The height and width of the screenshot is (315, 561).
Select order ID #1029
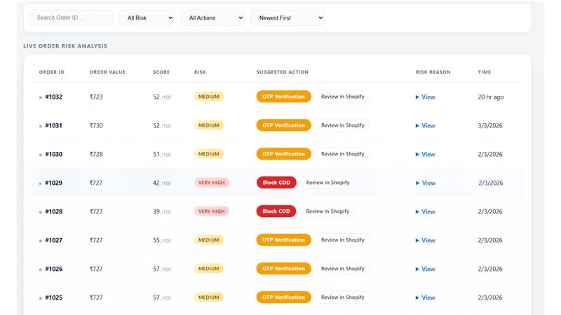point(54,183)
